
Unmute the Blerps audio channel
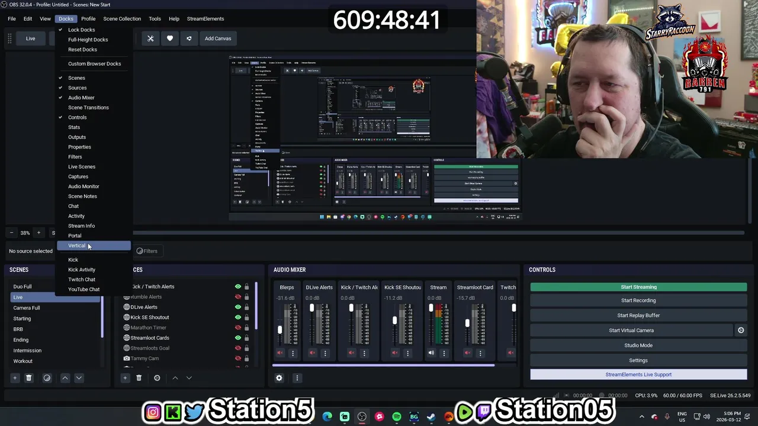pos(280,353)
